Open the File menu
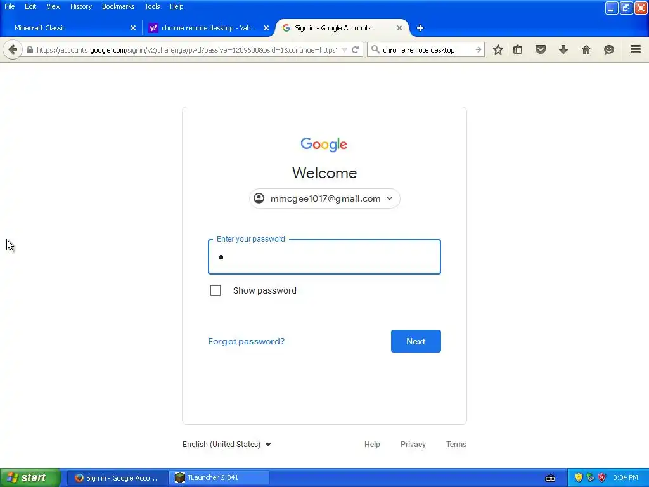The height and width of the screenshot is (487, 649). pyautogui.click(x=10, y=6)
